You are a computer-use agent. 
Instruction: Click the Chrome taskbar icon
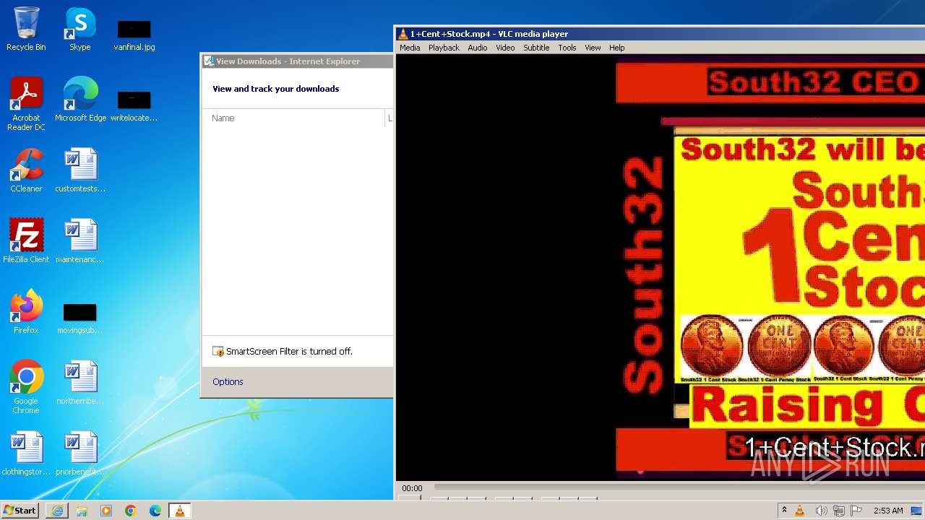click(131, 511)
